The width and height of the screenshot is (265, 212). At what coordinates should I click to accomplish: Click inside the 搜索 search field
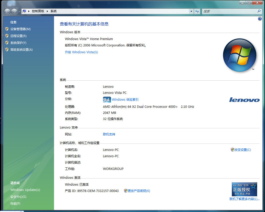pos(228,11)
